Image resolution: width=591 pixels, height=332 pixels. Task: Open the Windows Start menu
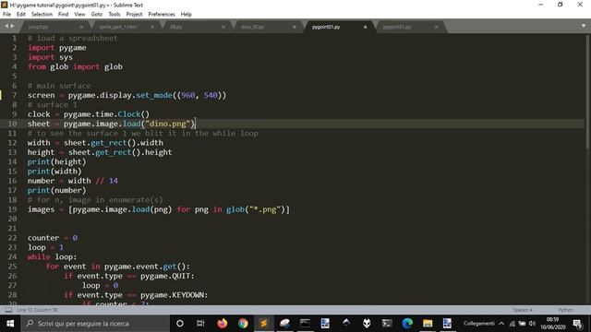pyautogui.click(x=10, y=324)
